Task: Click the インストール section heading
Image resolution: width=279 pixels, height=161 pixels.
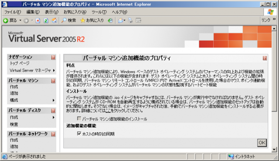Action: (76, 91)
